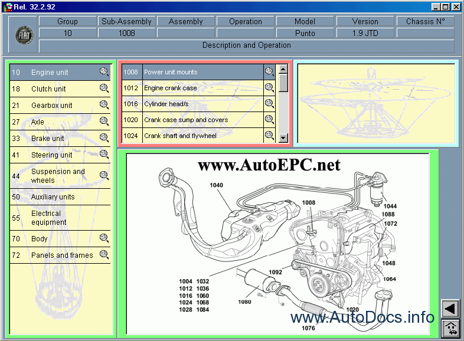Click magnifier icon beside Body
The height and width of the screenshot is (341, 464).
(x=104, y=238)
